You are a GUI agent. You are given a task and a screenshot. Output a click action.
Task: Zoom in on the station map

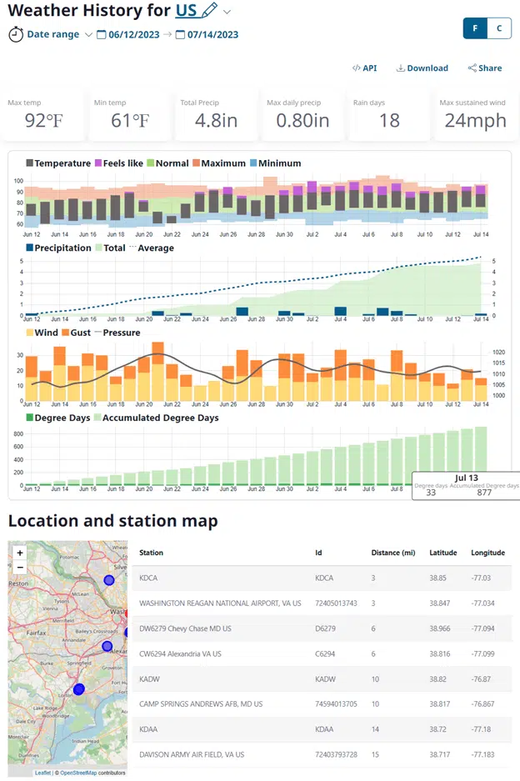point(20,553)
